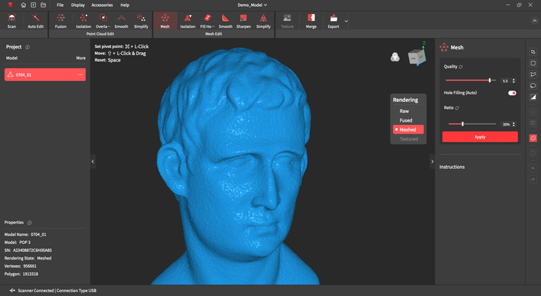Click the Quality slider handle
Viewport: 541px width, 296px height.
490,80
